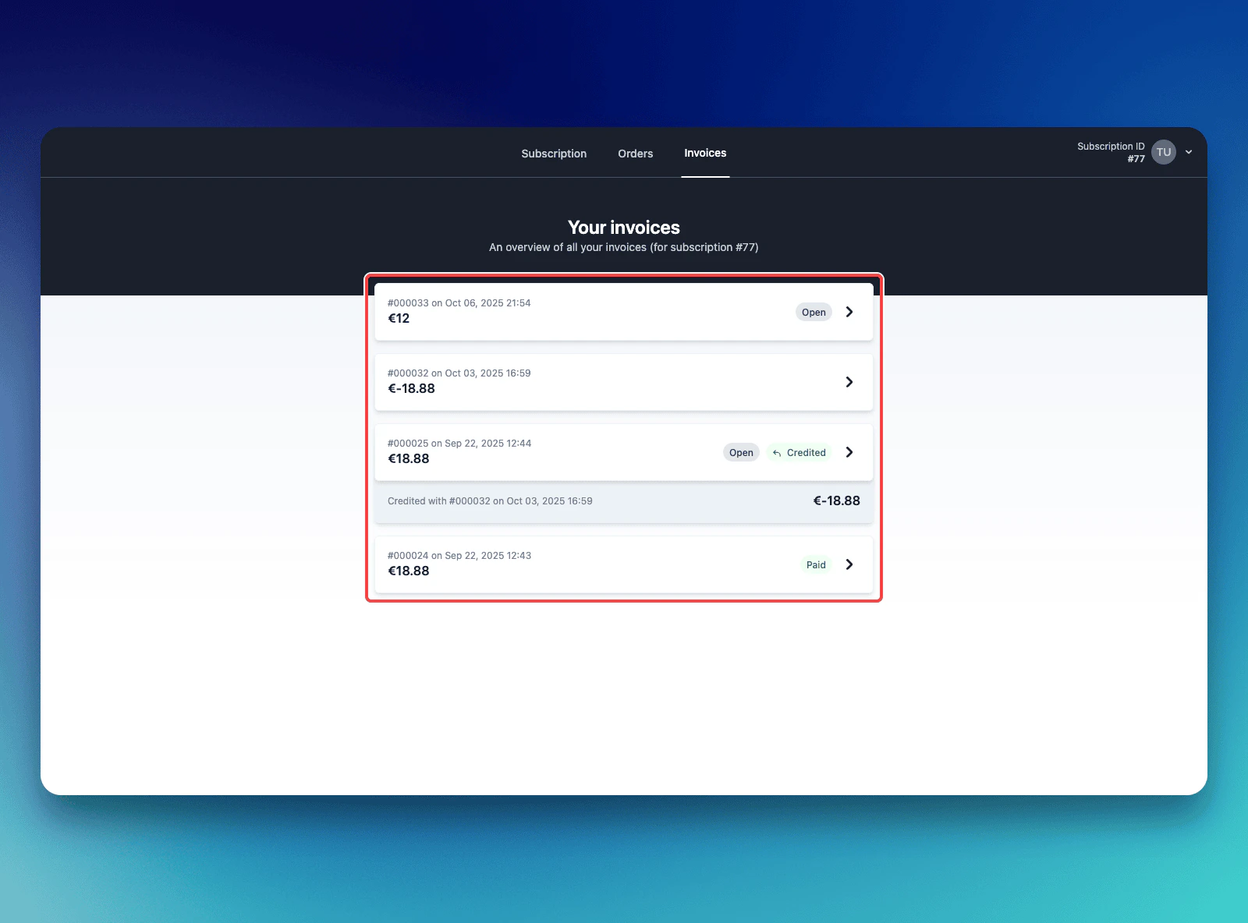
Task: Click the Open status badge on invoice #000033
Action: 814,311
